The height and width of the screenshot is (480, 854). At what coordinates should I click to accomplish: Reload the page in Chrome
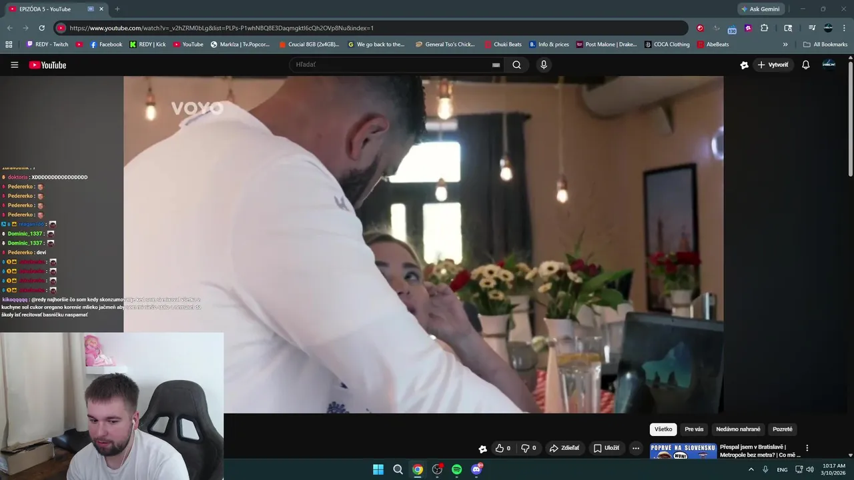point(41,28)
